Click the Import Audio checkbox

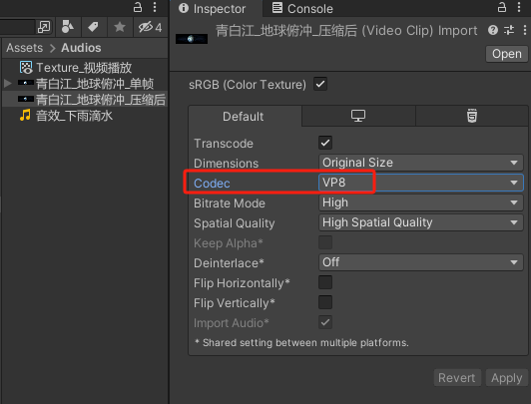325,322
